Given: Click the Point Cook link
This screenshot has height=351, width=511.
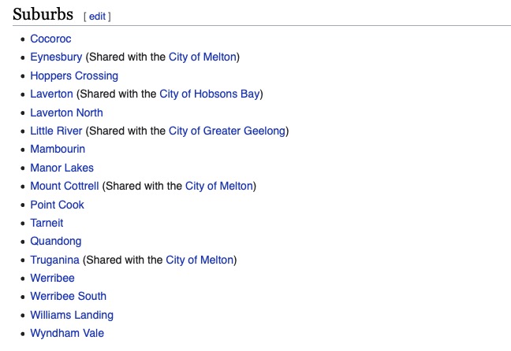Looking at the screenshot, I should click(57, 205).
